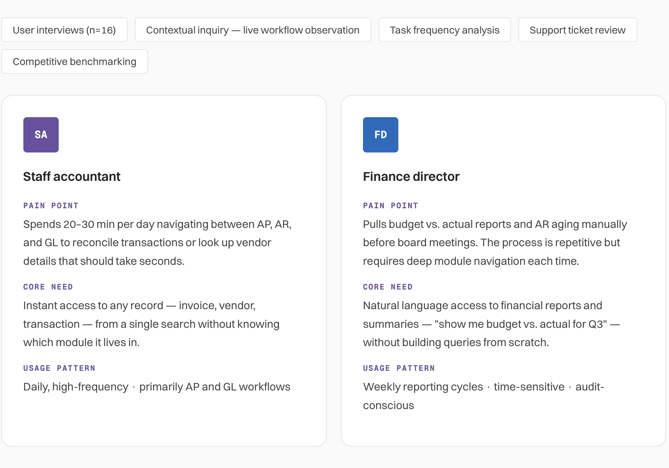Click Finance director's PAIN POINT label
The height and width of the screenshot is (468, 669).
390,206
